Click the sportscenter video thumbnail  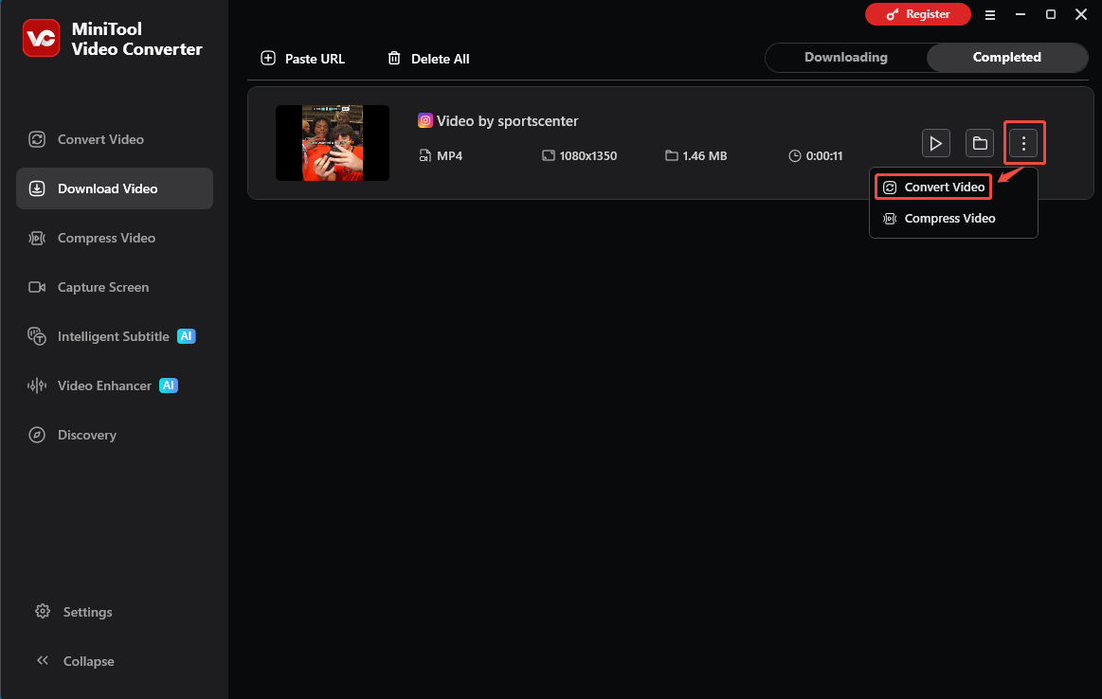point(333,143)
